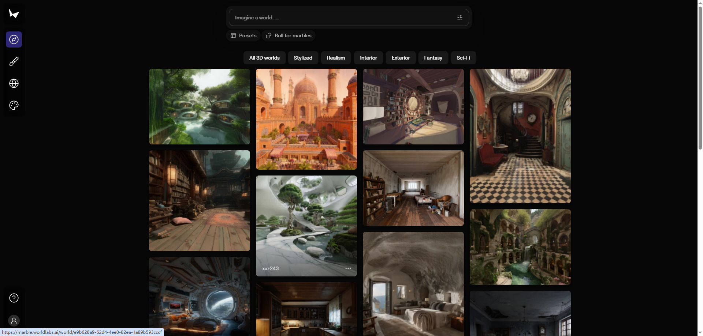
Task: Open the orange palace world thumbnail
Action: [306, 119]
